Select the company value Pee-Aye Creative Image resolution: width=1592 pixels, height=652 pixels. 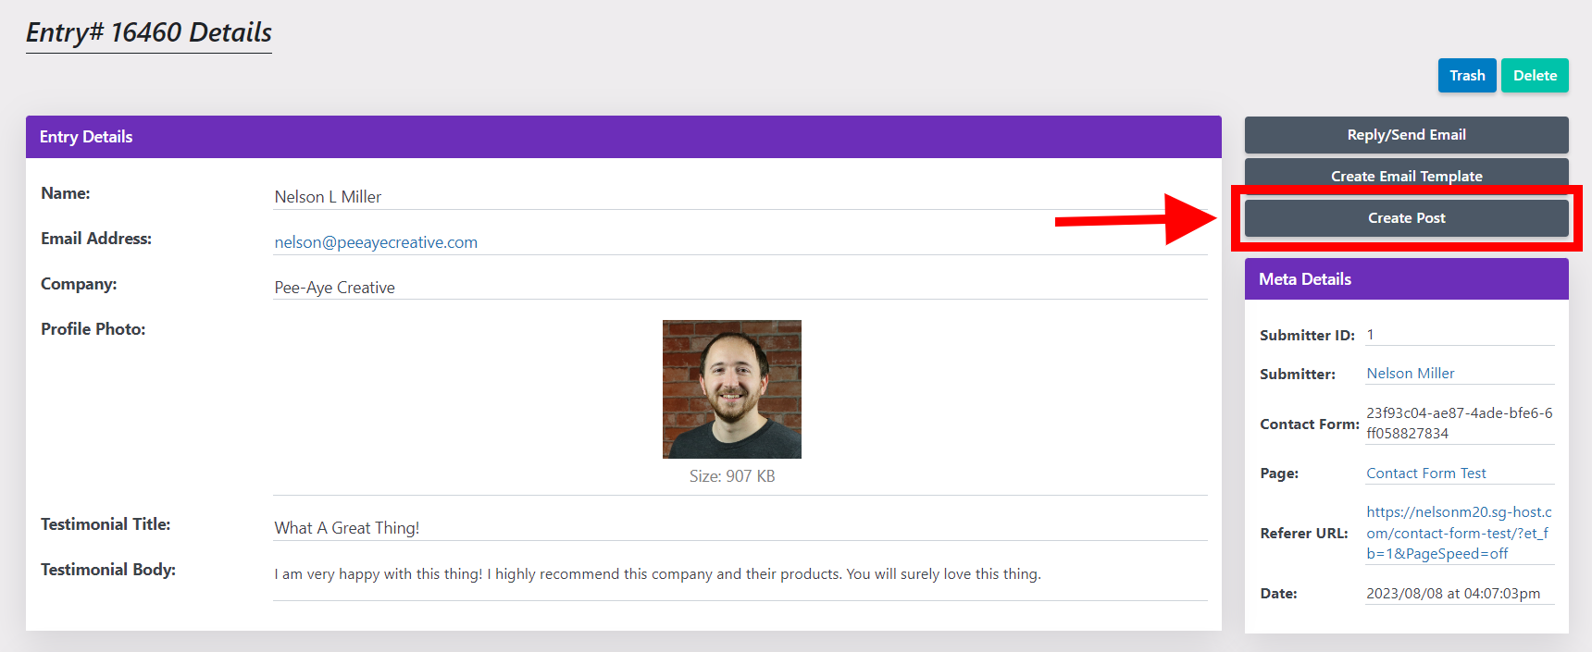coord(334,288)
